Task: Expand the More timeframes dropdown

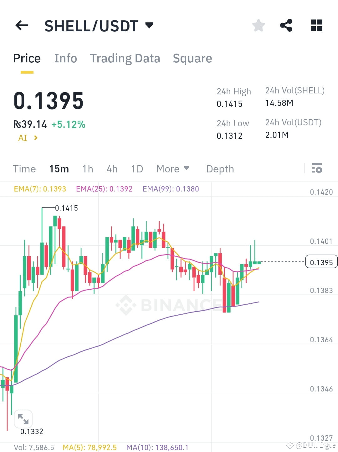Action: pyautogui.click(x=172, y=169)
